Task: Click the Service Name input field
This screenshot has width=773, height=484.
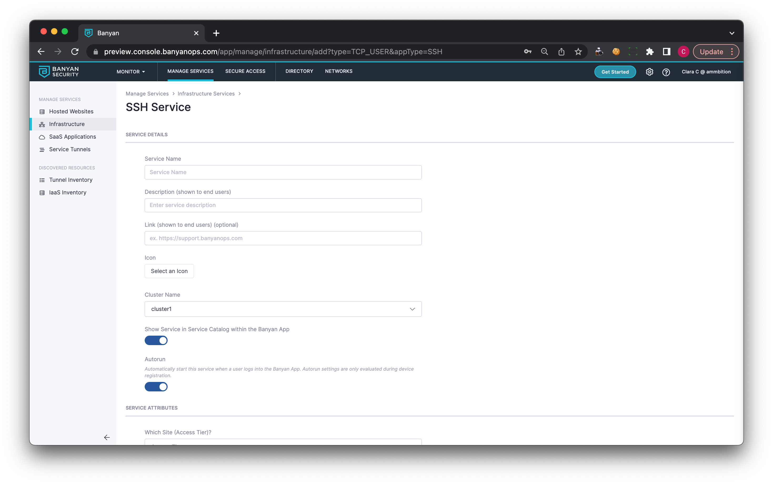Action: pos(283,172)
